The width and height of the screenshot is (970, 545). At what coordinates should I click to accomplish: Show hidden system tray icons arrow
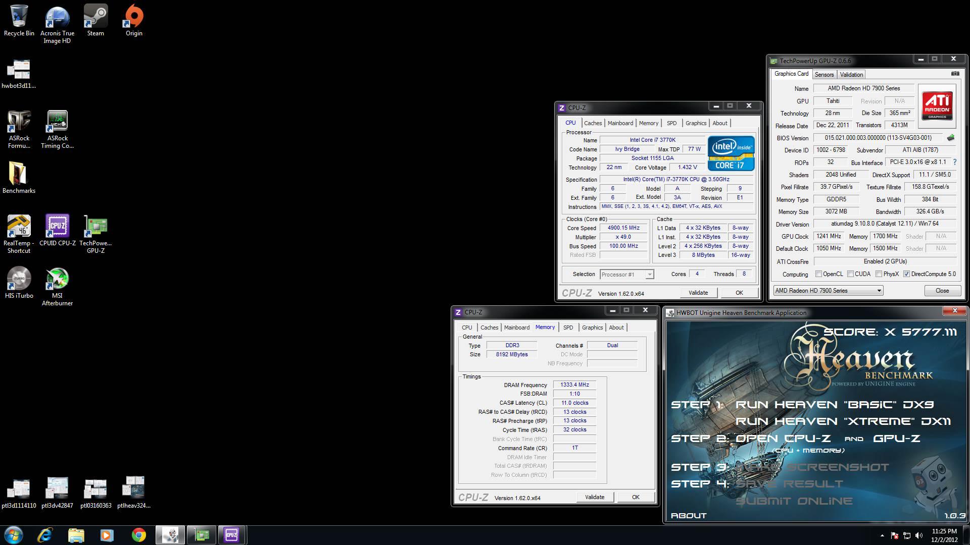pos(882,535)
